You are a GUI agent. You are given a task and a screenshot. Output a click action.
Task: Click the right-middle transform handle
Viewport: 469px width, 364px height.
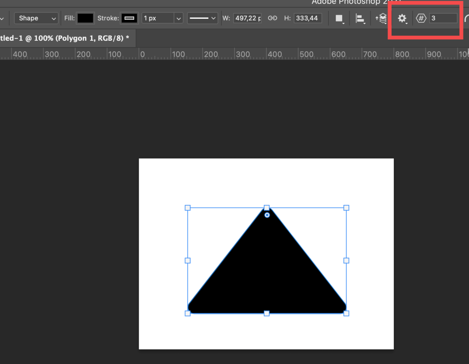(346, 261)
